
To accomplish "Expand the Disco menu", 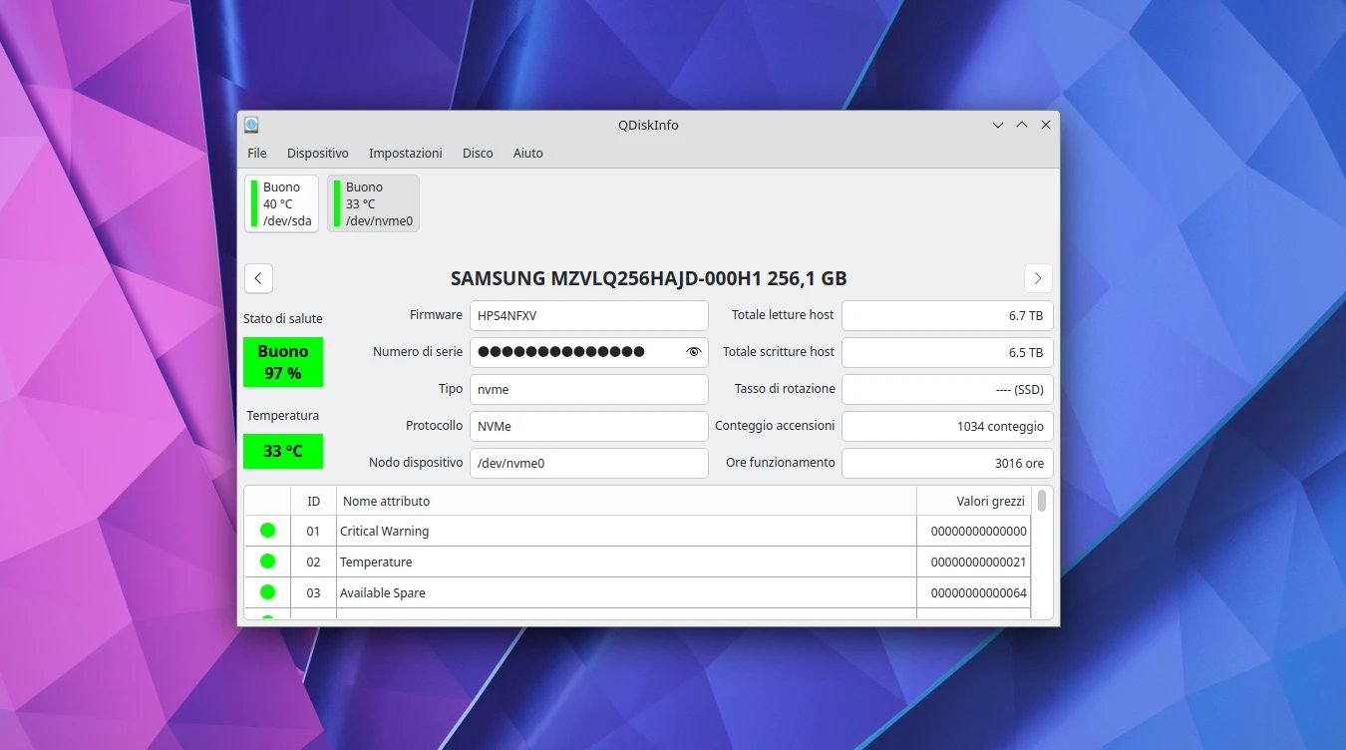I will point(478,154).
